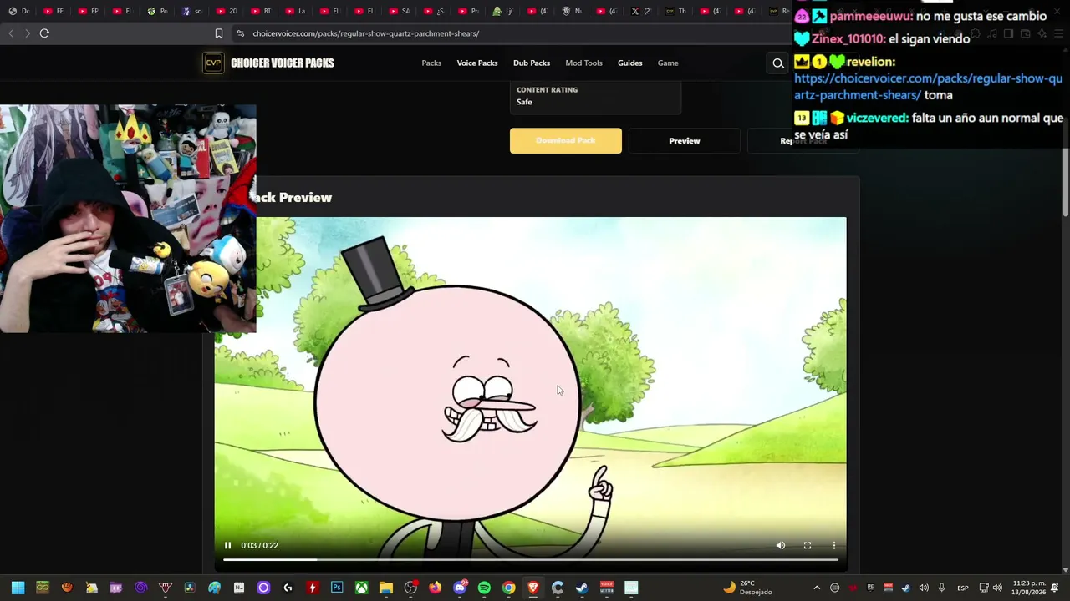Focus the browser address bar
The image size is (1070, 601).
point(510,33)
